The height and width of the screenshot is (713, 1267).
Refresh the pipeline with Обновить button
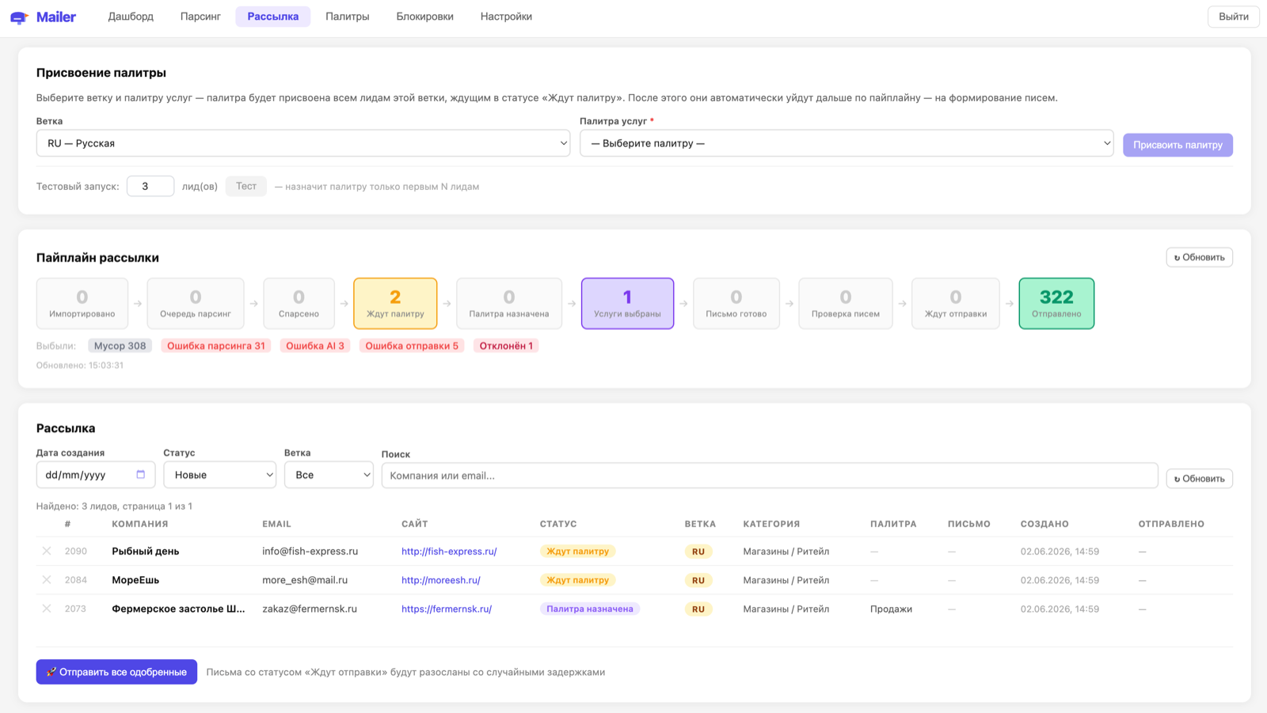click(x=1199, y=257)
